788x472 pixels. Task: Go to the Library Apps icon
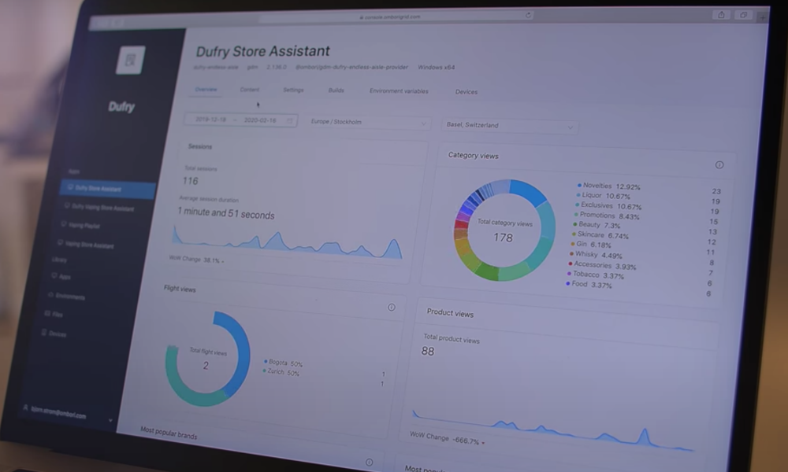[x=54, y=275]
